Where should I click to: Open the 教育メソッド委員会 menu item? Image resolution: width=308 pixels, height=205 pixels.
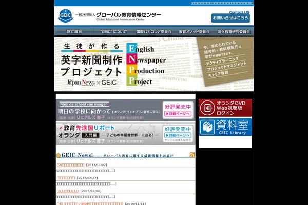pyautogui.click(x=194, y=32)
